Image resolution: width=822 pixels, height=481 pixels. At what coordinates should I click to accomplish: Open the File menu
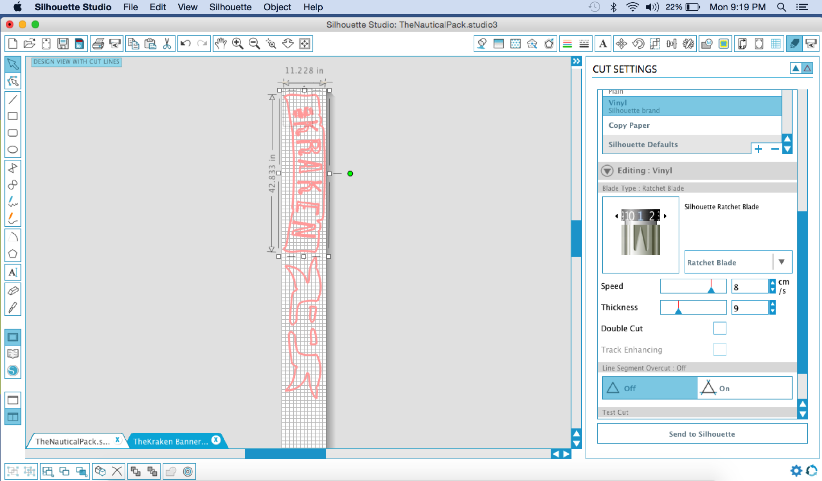click(130, 7)
